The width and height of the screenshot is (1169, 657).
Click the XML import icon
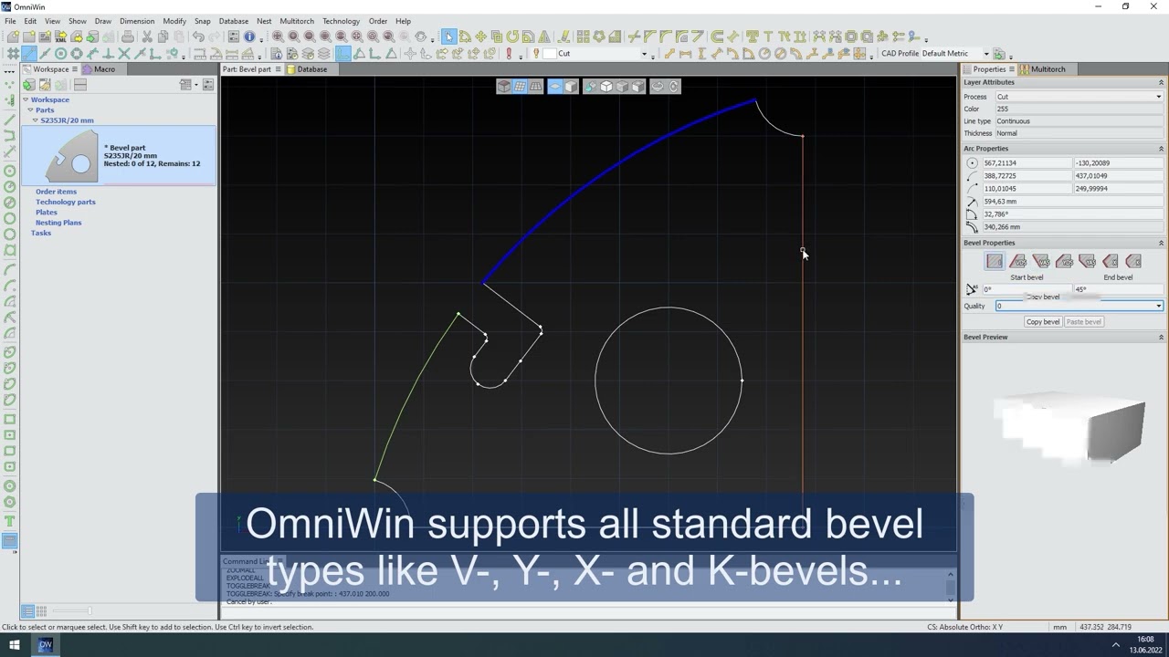point(61,36)
